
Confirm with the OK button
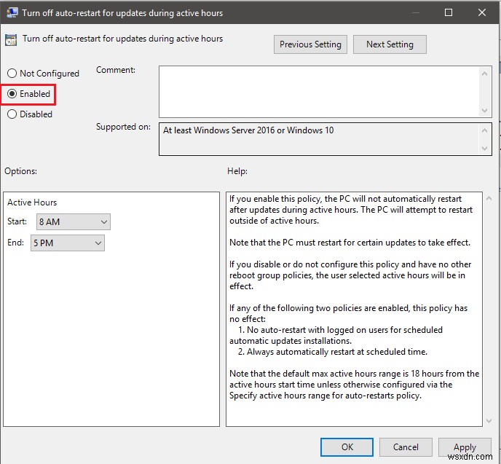347,447
